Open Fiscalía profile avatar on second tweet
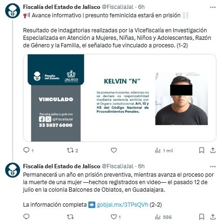The height and width of the screenshot is (224, 222). (x=13, y=170)
